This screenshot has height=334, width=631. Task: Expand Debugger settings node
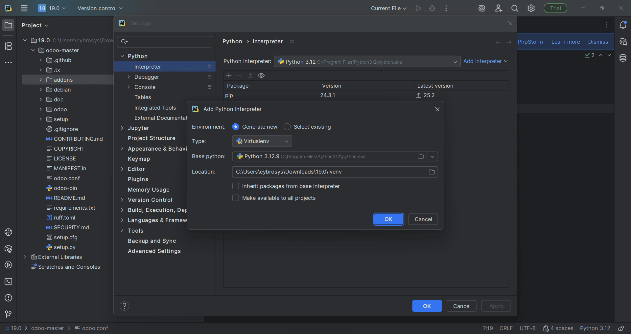pyautogui.click(x=129, y=77)
